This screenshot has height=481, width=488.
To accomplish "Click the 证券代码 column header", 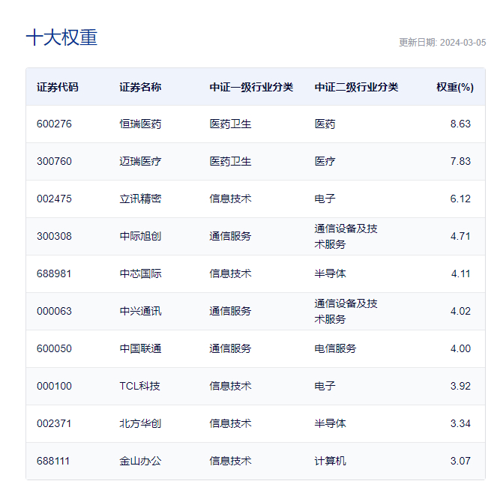I will tap(58, 87).
